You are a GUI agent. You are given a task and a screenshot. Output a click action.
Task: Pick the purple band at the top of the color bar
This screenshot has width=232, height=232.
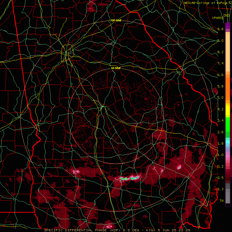228,26
